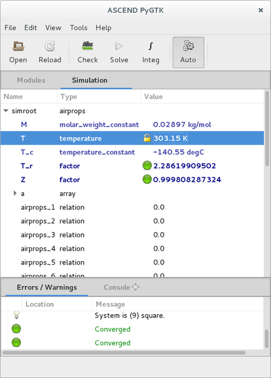Click the 'temperature' type text
The height and width of the screenshot is (378, 271).
[x=81, y=138]
